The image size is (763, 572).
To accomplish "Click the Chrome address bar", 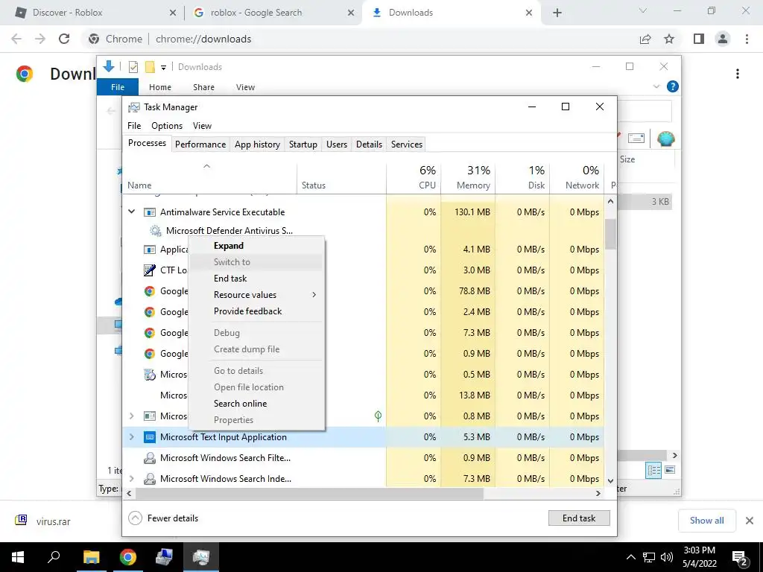I will tap(360, 39).
